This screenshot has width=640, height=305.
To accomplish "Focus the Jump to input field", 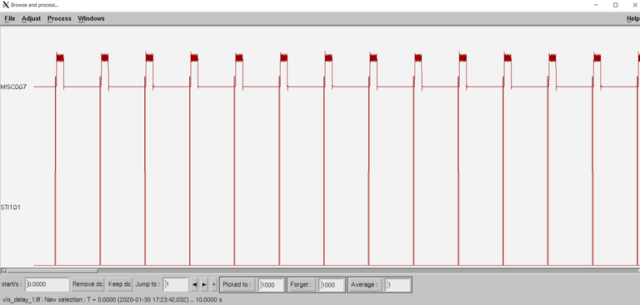I will 176,285.
